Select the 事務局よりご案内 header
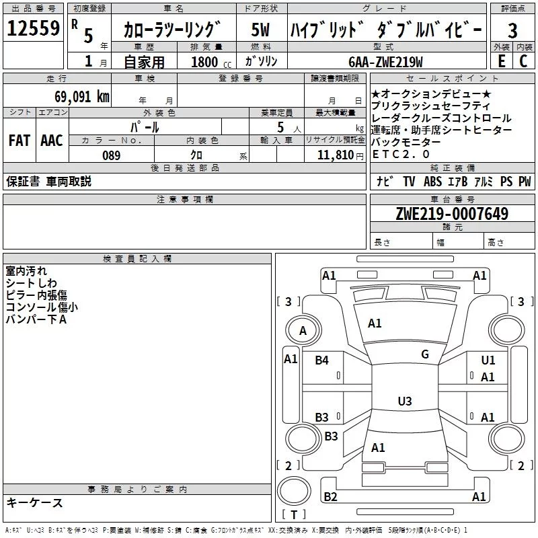Image resolution: width=538 pixels, height=538 pixels. coord(137,490)
